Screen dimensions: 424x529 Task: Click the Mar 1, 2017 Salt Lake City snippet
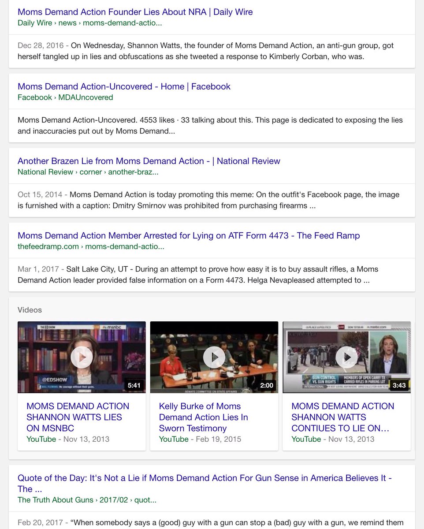[198, 275]
